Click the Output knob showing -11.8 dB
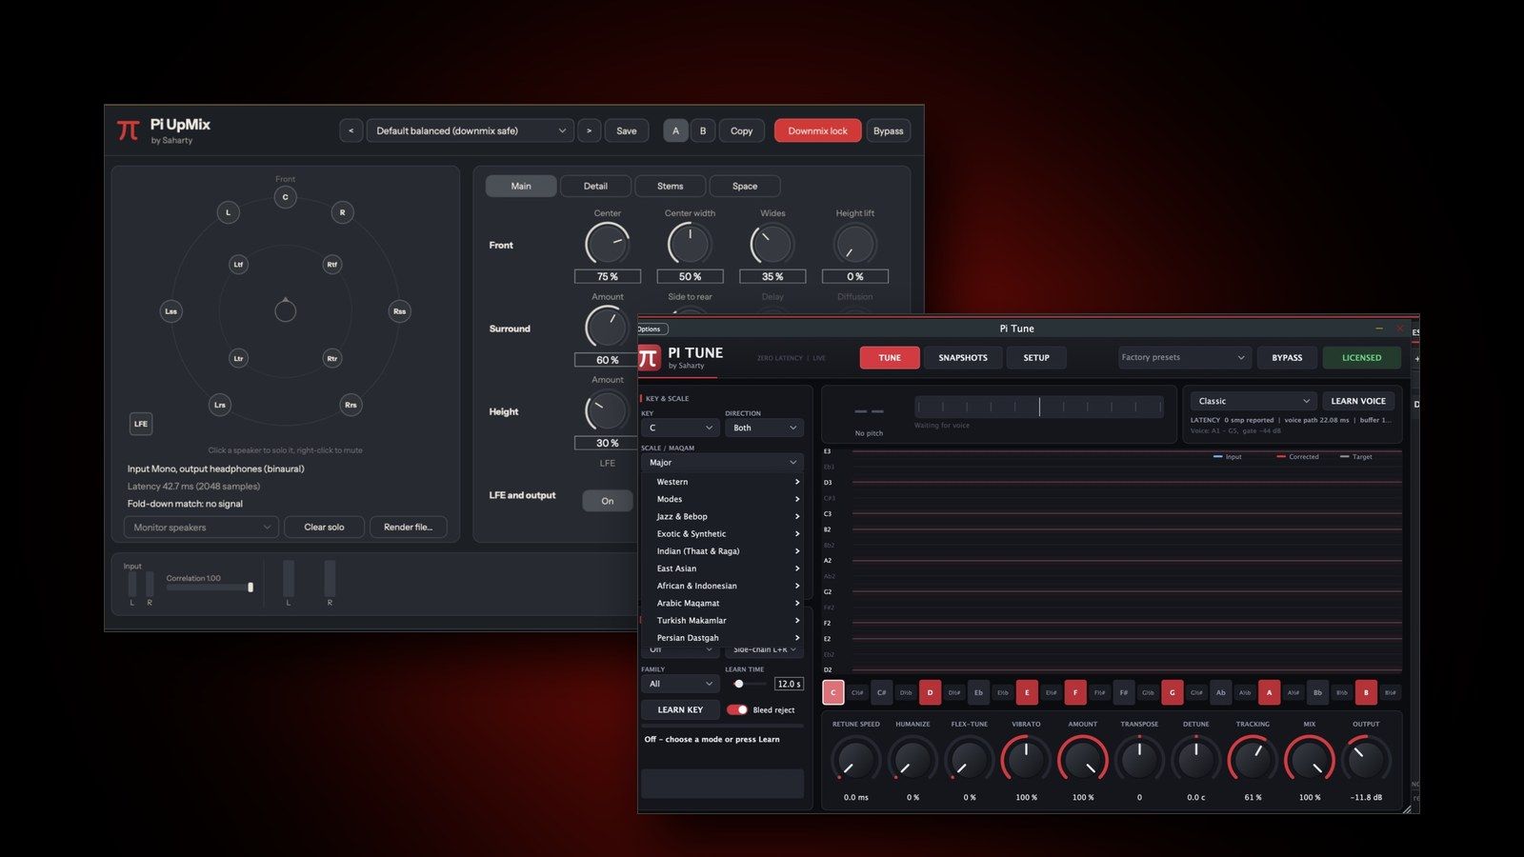Screen dimensions: 1524x857 pos(1366,760)
